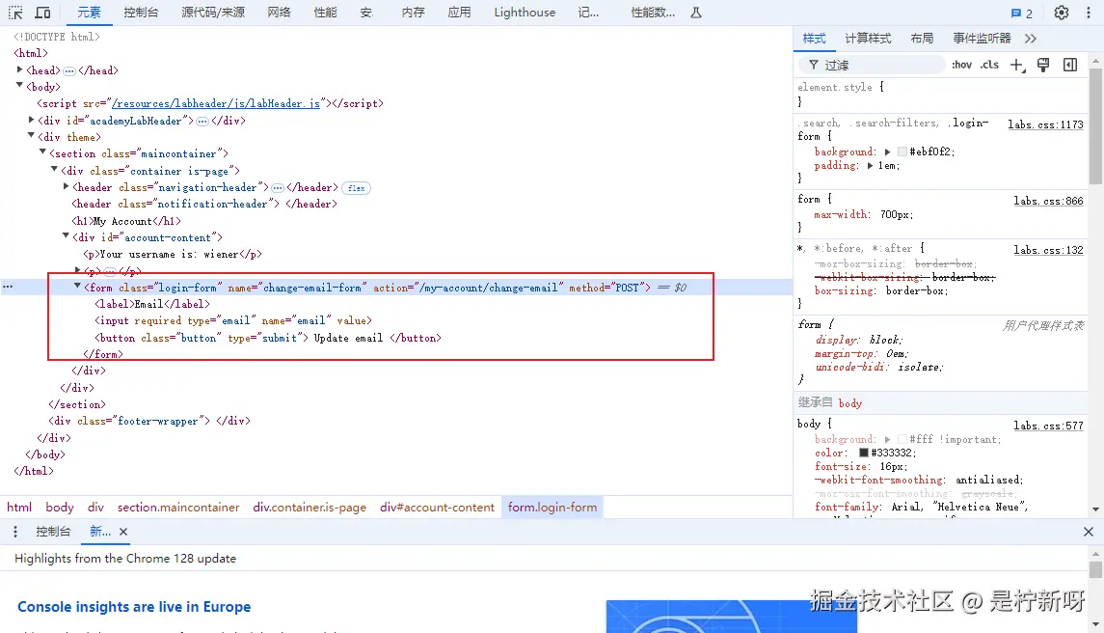Add a new style rule with the plus icon

click(x=1017, y=65)
